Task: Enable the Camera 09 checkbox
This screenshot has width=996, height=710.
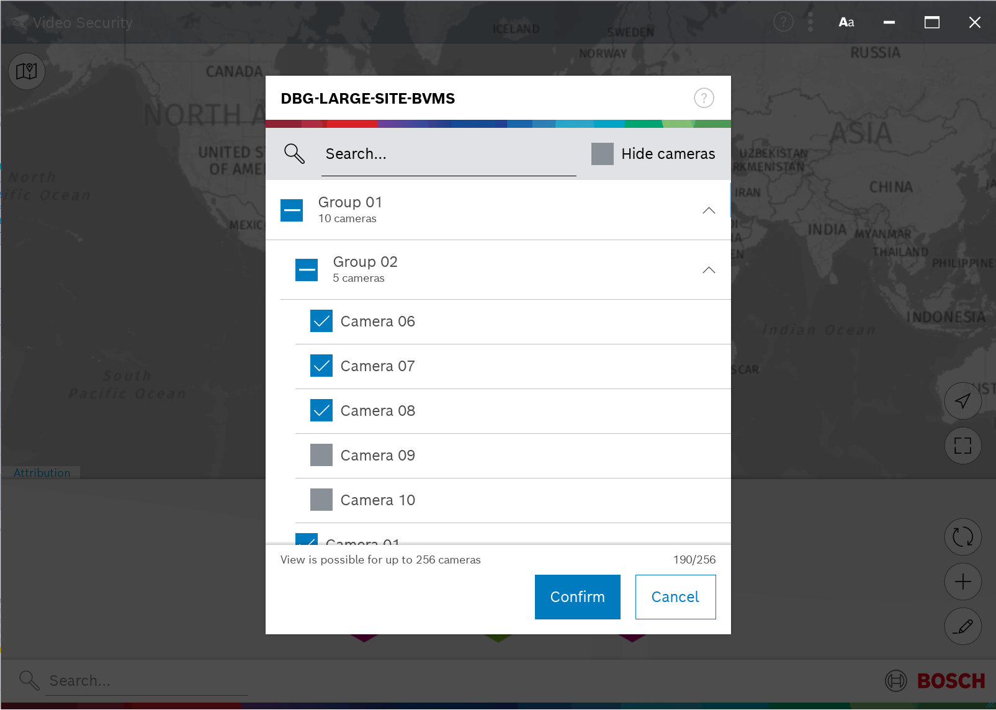Action: [x=321, y=456]
